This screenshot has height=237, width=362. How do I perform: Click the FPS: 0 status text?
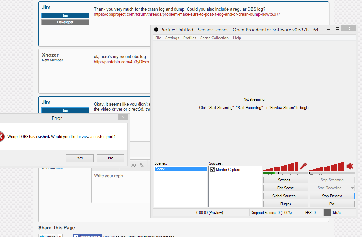310,213
